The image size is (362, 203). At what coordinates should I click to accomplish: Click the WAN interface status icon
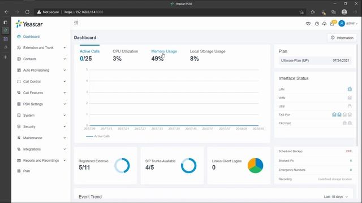coord(350,98)
